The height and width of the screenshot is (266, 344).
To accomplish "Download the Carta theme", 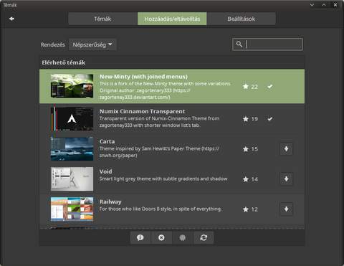I will click(286, 148).
